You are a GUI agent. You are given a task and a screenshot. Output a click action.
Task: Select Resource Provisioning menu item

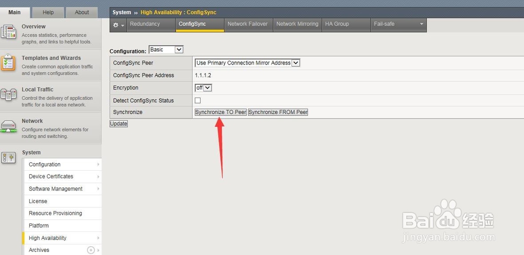pyautogui.click(x=62, y=213)
